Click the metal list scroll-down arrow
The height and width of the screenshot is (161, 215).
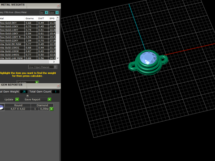point(58,58)
